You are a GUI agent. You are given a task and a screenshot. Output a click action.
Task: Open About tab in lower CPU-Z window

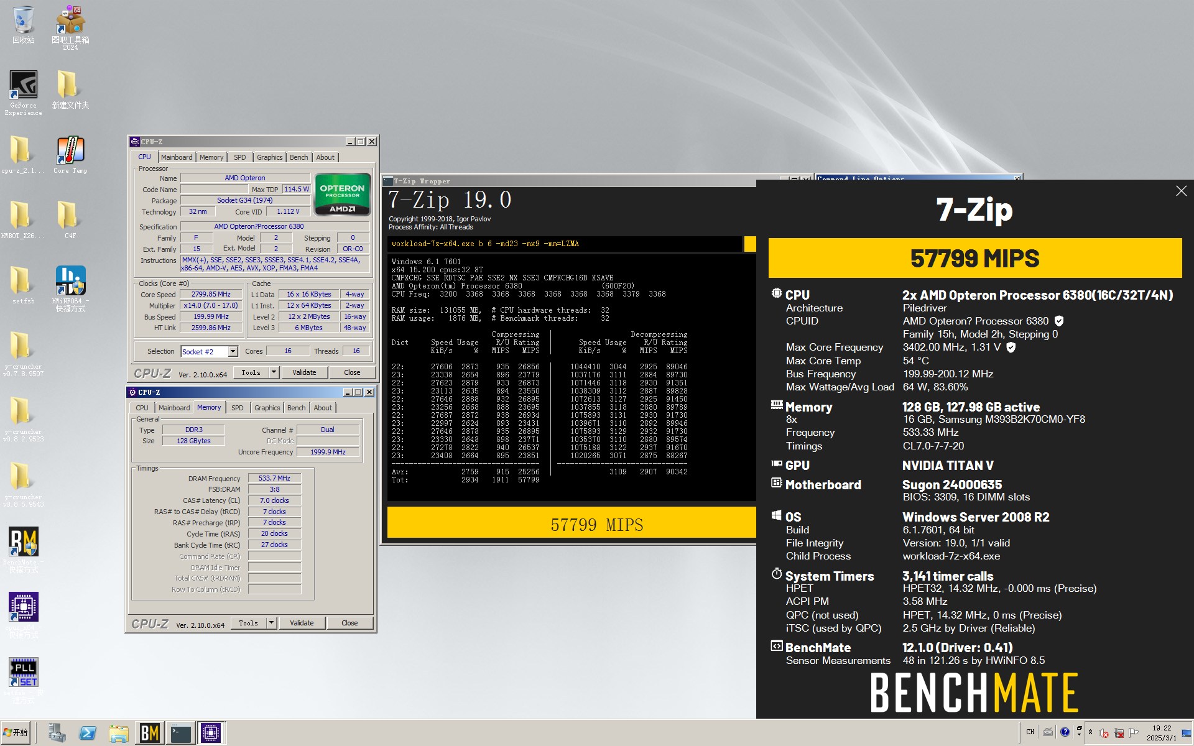coord(323,408)
